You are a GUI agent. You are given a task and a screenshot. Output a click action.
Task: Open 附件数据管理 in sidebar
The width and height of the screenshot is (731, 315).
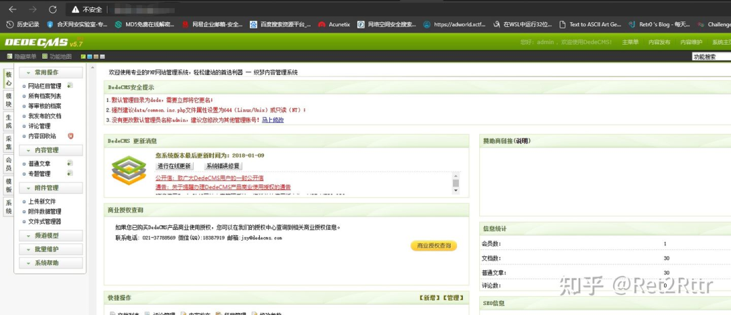[45, 212]
